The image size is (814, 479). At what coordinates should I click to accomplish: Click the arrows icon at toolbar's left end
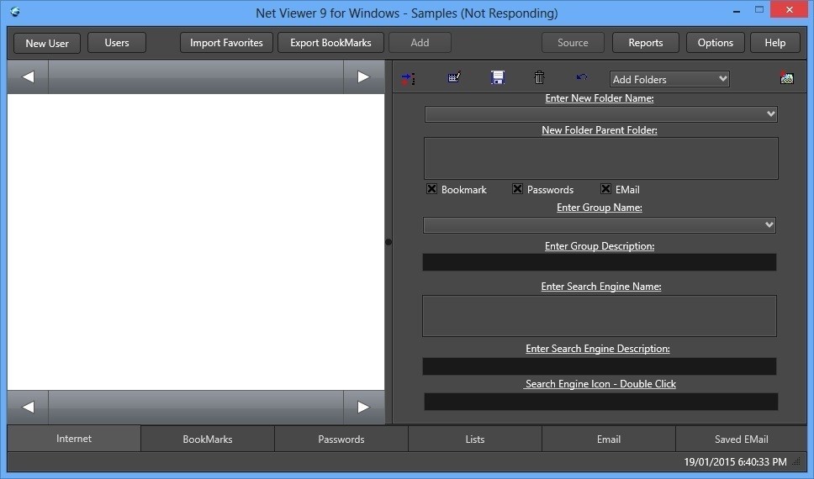(408, 78)
